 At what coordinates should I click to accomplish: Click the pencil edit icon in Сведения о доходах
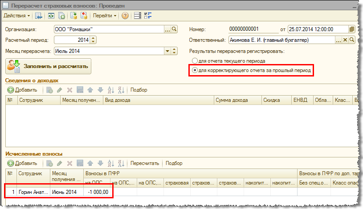[x=60, y=90]
